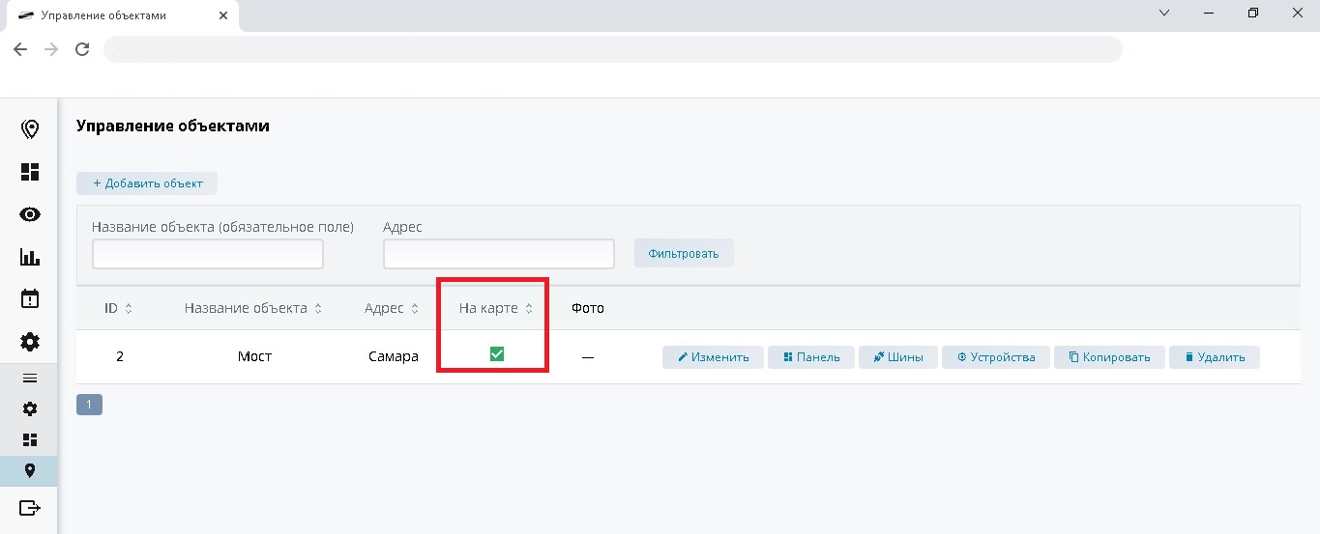1320x534 pixels.
Task: Click the logout icon at sidebar bottom
Action: click(30, 508)
